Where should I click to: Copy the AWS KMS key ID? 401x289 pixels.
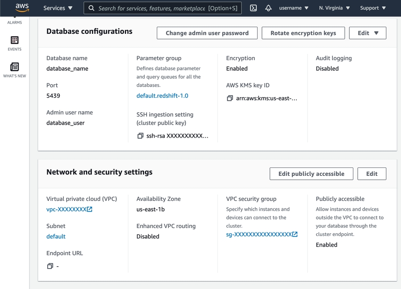pos(230,98)
